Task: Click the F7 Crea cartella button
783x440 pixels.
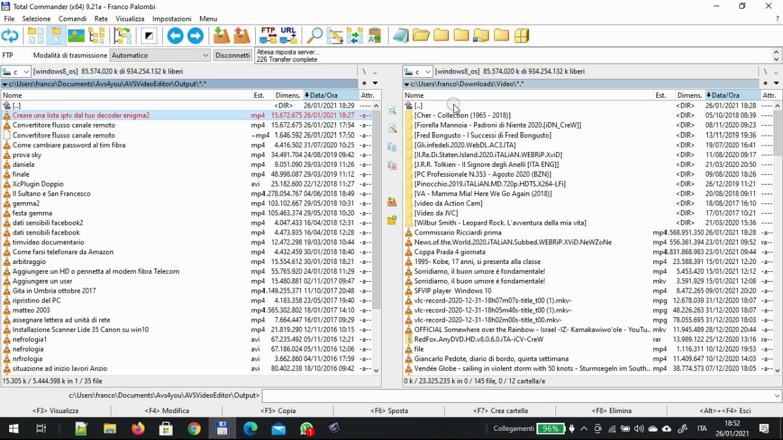Action: 500,411
